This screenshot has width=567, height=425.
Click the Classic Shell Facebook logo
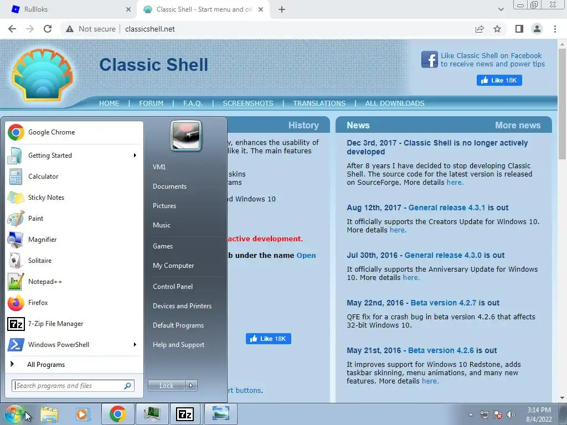point(430,60)
